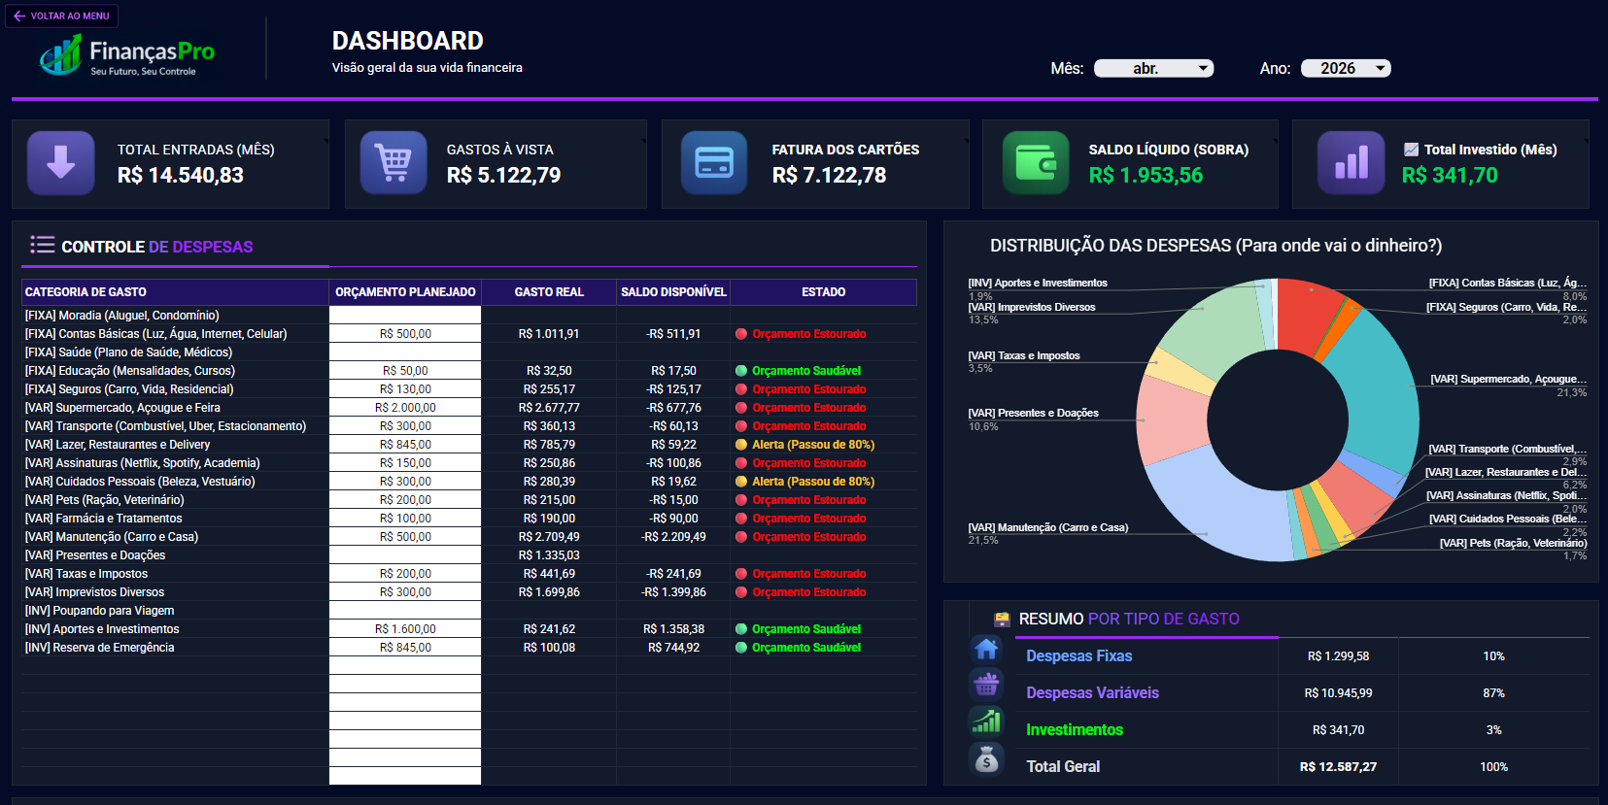
Task: Click the Estado column header
Action: (x=824, y=292)
